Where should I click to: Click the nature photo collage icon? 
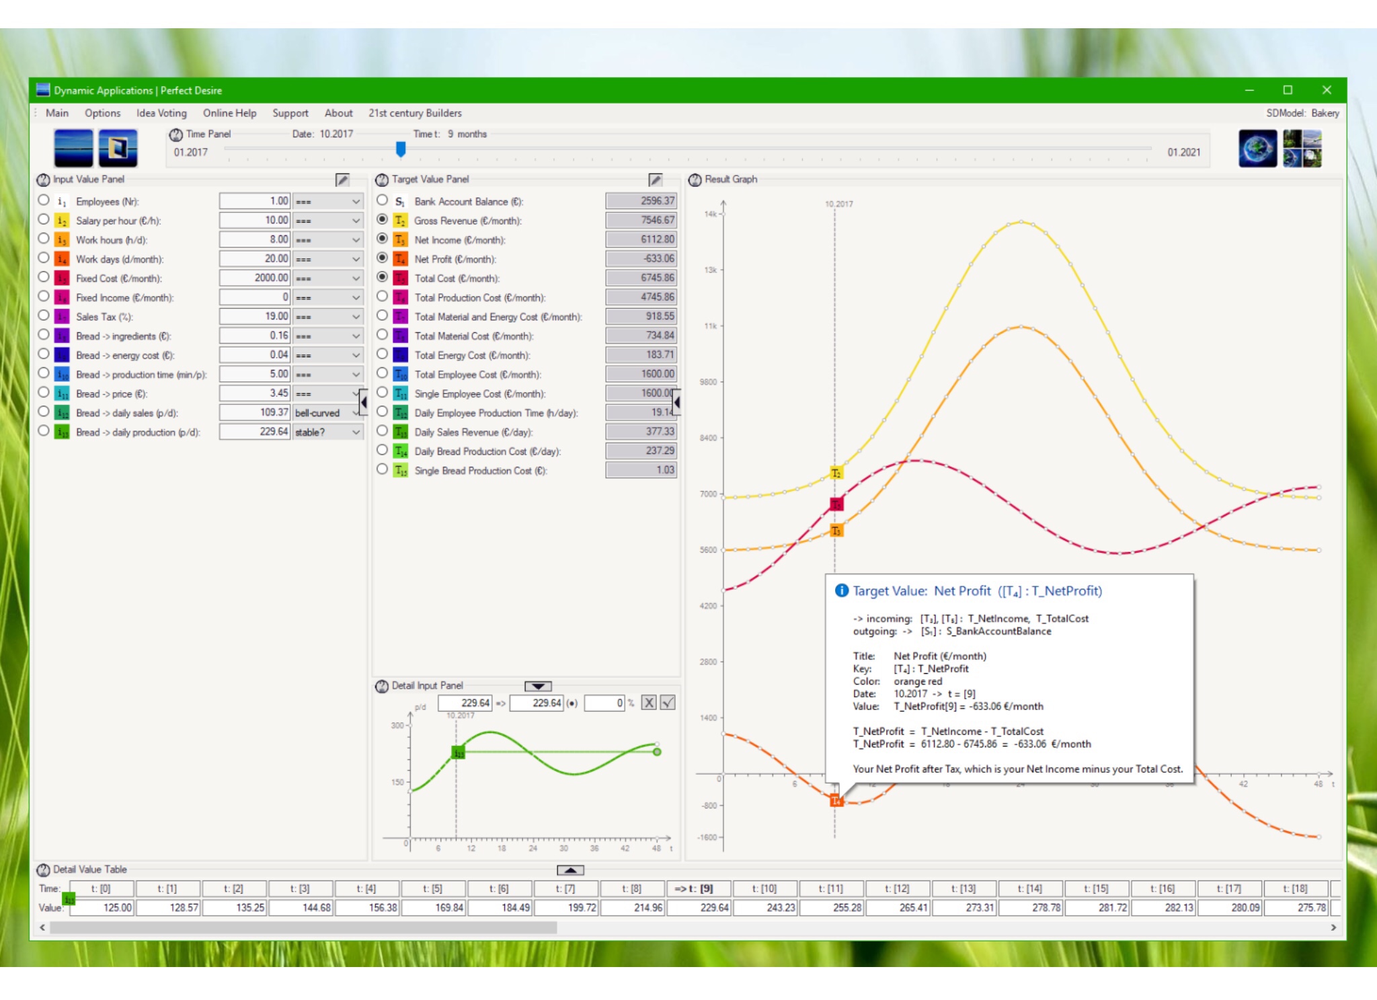[1302, 148]
